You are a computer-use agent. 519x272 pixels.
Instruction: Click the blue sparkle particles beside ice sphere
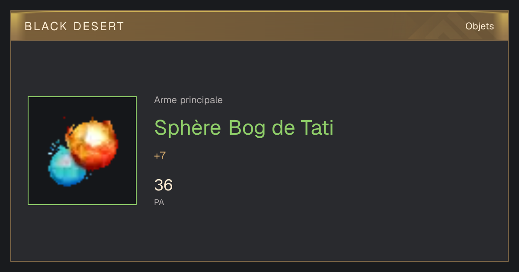53,147
